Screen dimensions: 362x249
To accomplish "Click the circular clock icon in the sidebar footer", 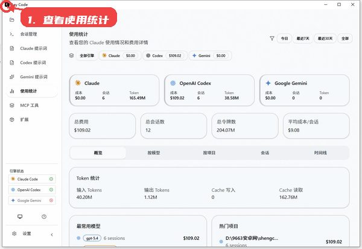I will 44,216.
